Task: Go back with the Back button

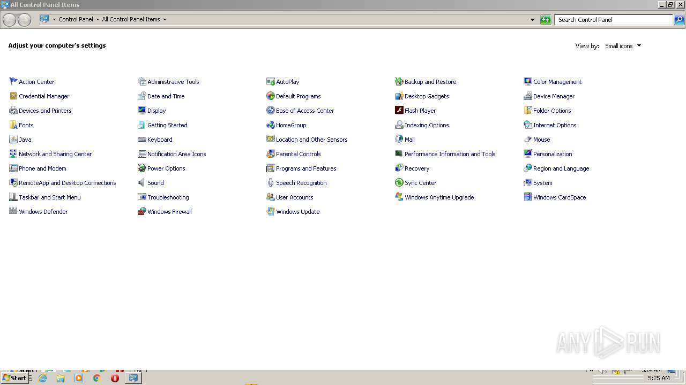Action: 9,20
